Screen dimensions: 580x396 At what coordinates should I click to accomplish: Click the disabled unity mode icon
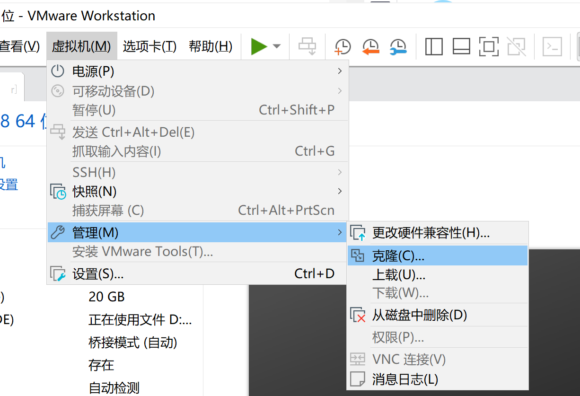coord(516,46)
